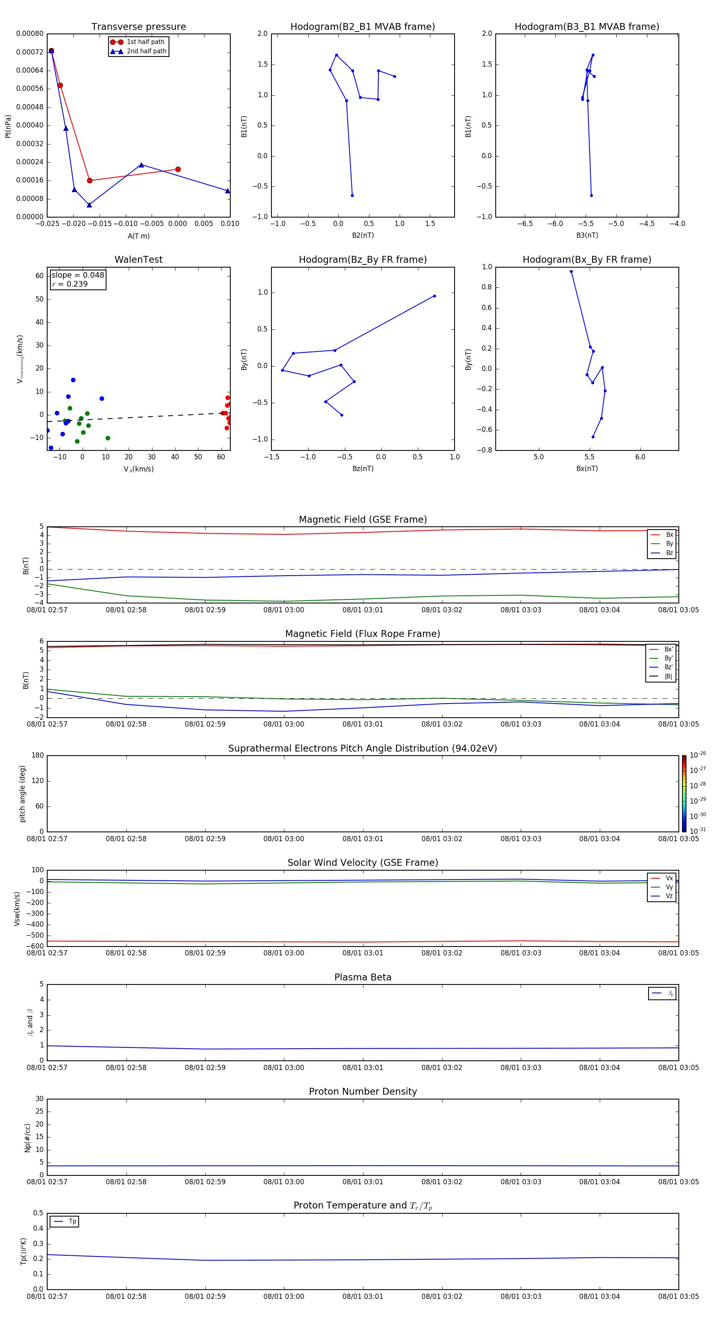
Task: Select the Suprathermal Electrons Pitch Angle Distribution title
Action: point(363,749)
